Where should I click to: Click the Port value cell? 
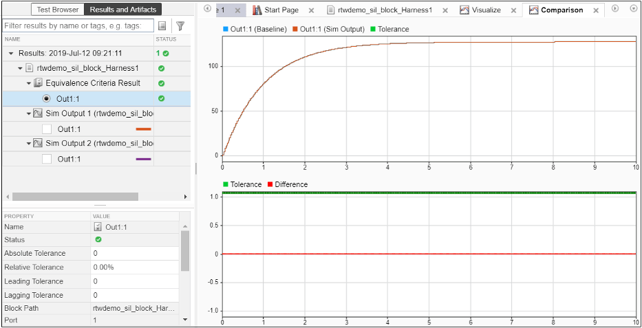(135, 320)
